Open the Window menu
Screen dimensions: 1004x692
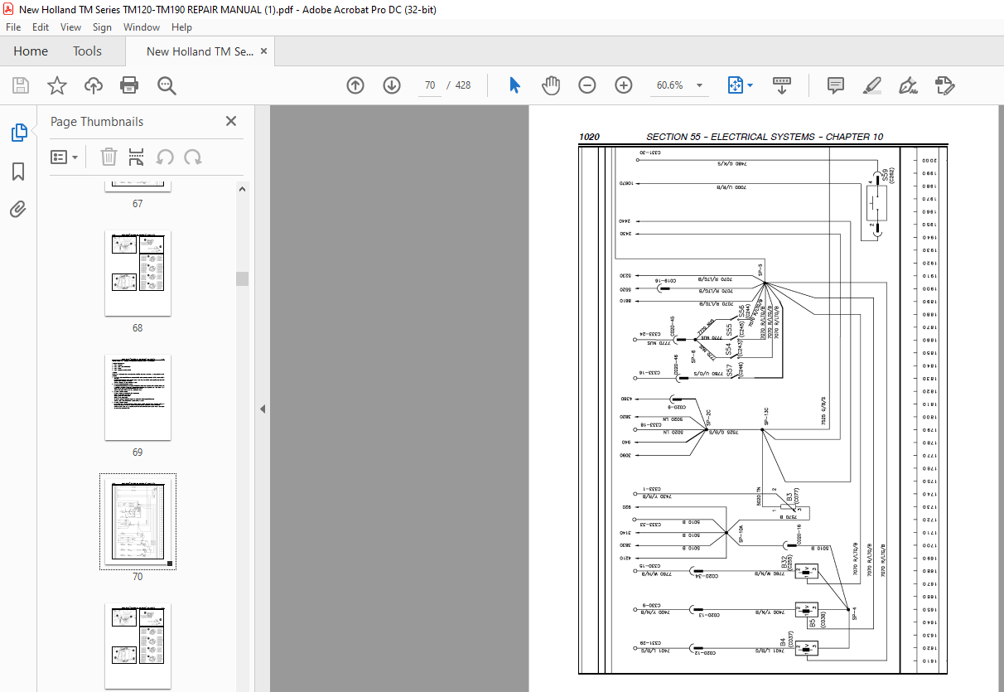click(142, 27)
